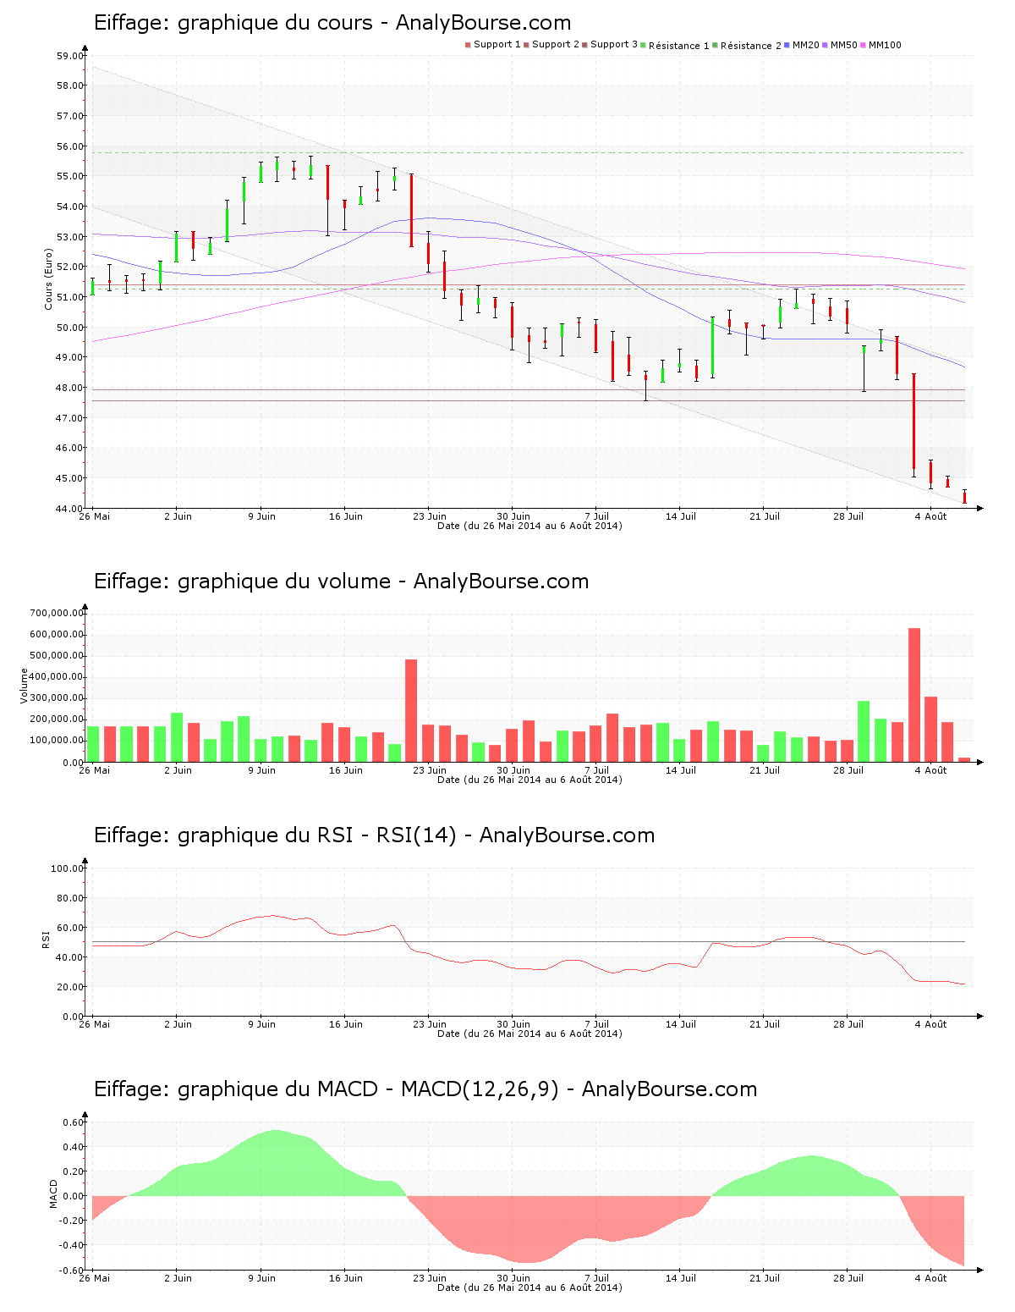Click '21 Juil' on the MACD chart axis
Viewport: 1015px width, 1312px height.
[765, 1278]
